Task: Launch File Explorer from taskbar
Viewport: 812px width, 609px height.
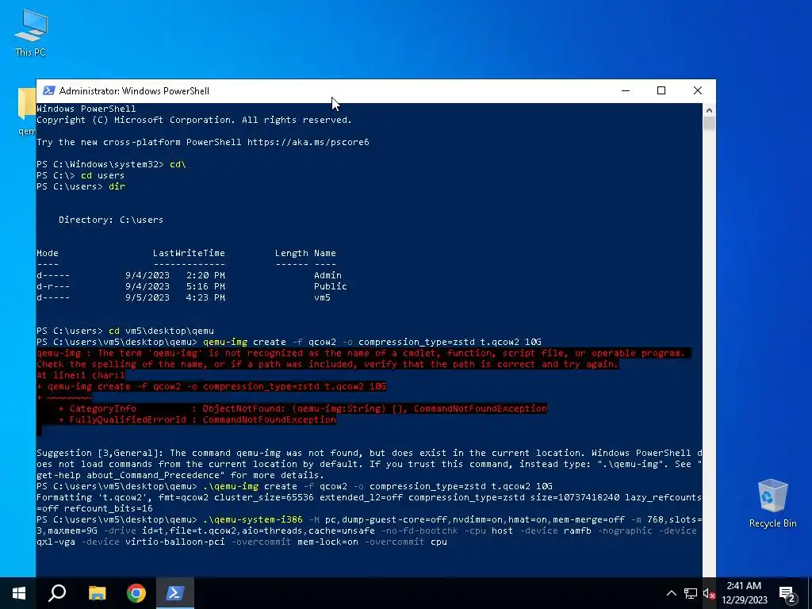Action: pos(97,593)
